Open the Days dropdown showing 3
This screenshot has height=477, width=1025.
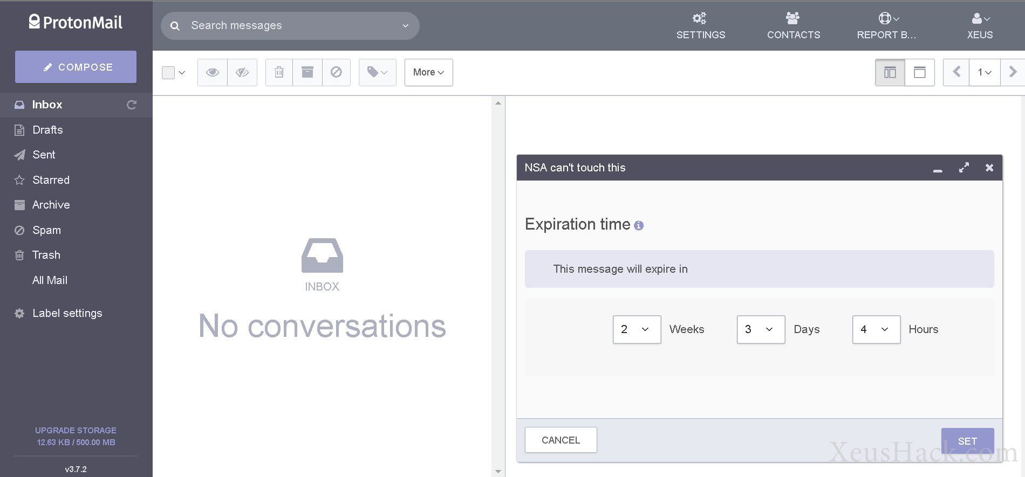[x=761, y=329]
